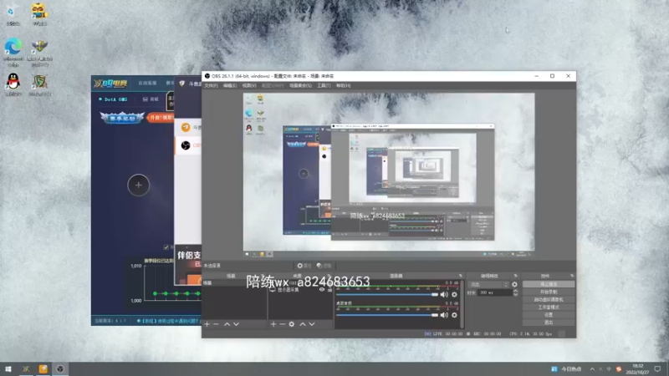Open the winged shield desktop shortcut
Viewport: 669px width, 376px height.
pyautogui.click(x=39, y=52)
